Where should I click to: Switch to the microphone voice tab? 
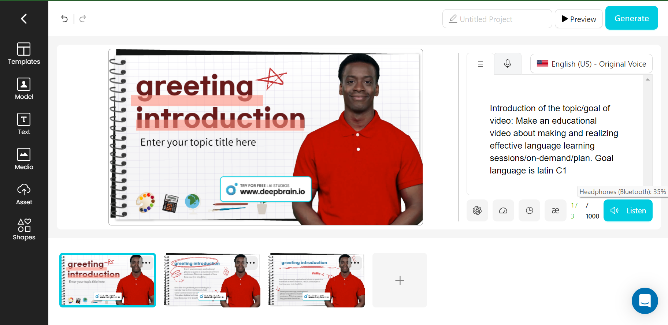click(x=508, y=64)
